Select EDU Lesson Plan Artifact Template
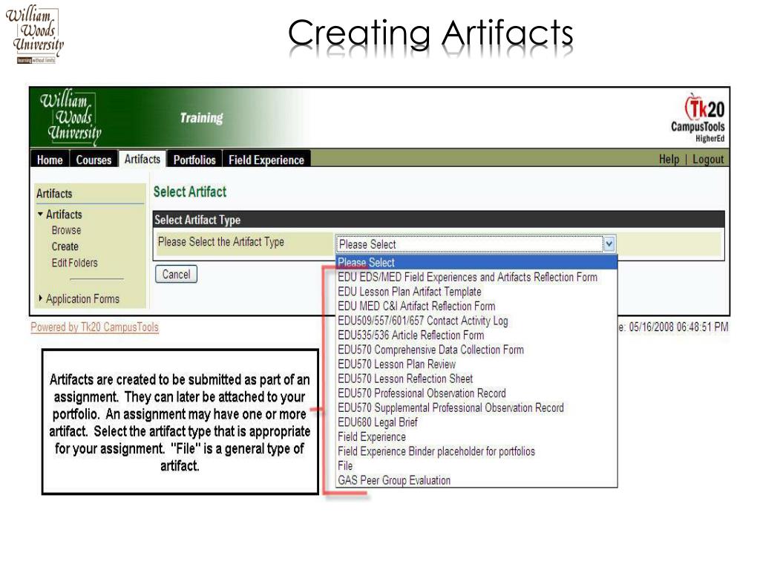Viewport: 760px width, 570px height. pos(476,291)
